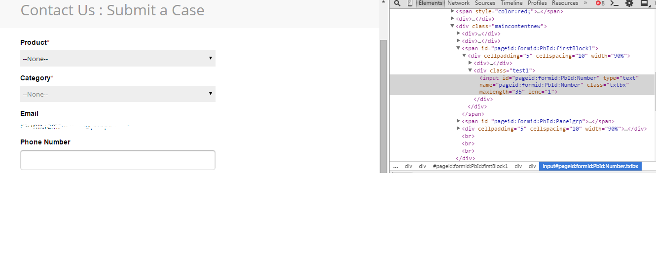Screen dimensions: 656x277
Task: Switch to the Timeline tab
Action: pos(511,3)
